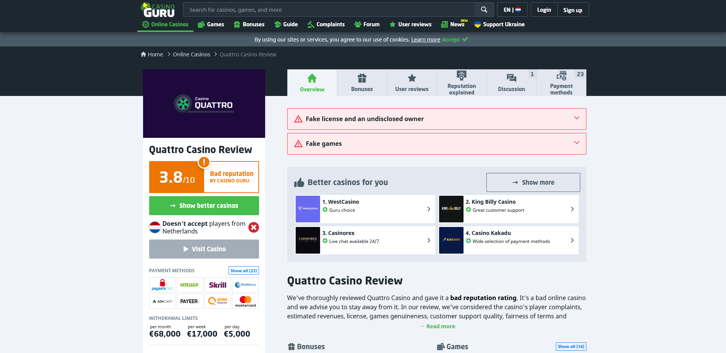Click the Home breadcrumb text

[x=155, y=54]
